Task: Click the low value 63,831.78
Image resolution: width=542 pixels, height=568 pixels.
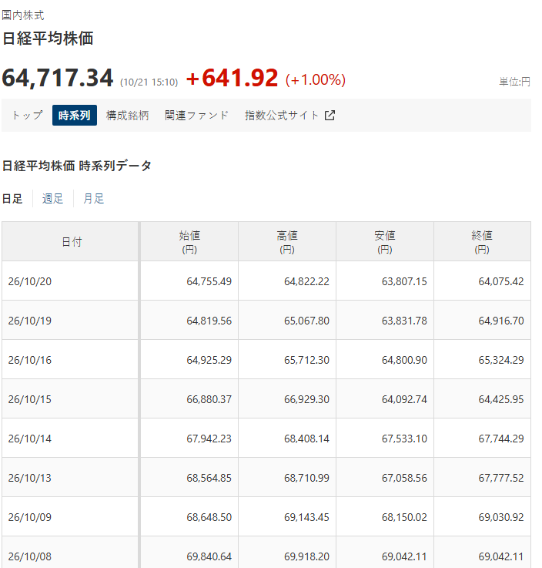Action: coord(404,321)
